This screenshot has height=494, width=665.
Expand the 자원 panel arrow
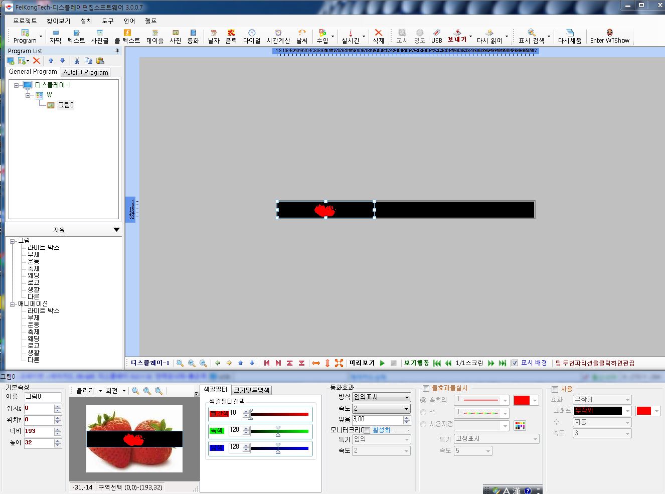[x=116, y=230]
